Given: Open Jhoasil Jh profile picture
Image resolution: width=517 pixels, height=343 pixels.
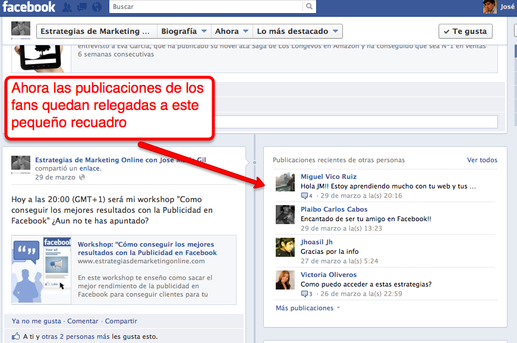Looking at the screenshot, I should click(x=285, y=247).
